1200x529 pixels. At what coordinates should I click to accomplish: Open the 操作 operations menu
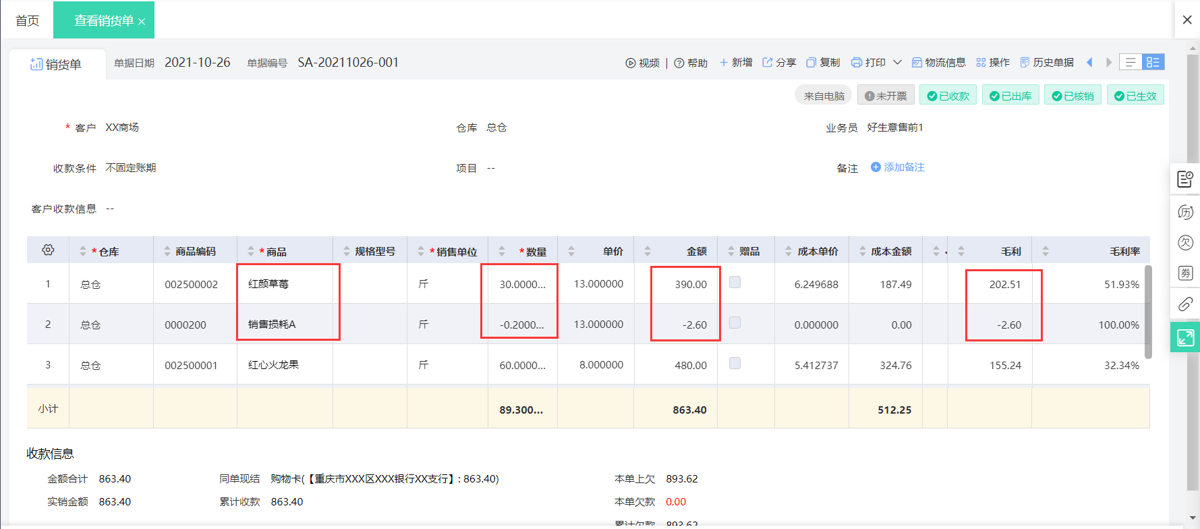coord(993,63)
